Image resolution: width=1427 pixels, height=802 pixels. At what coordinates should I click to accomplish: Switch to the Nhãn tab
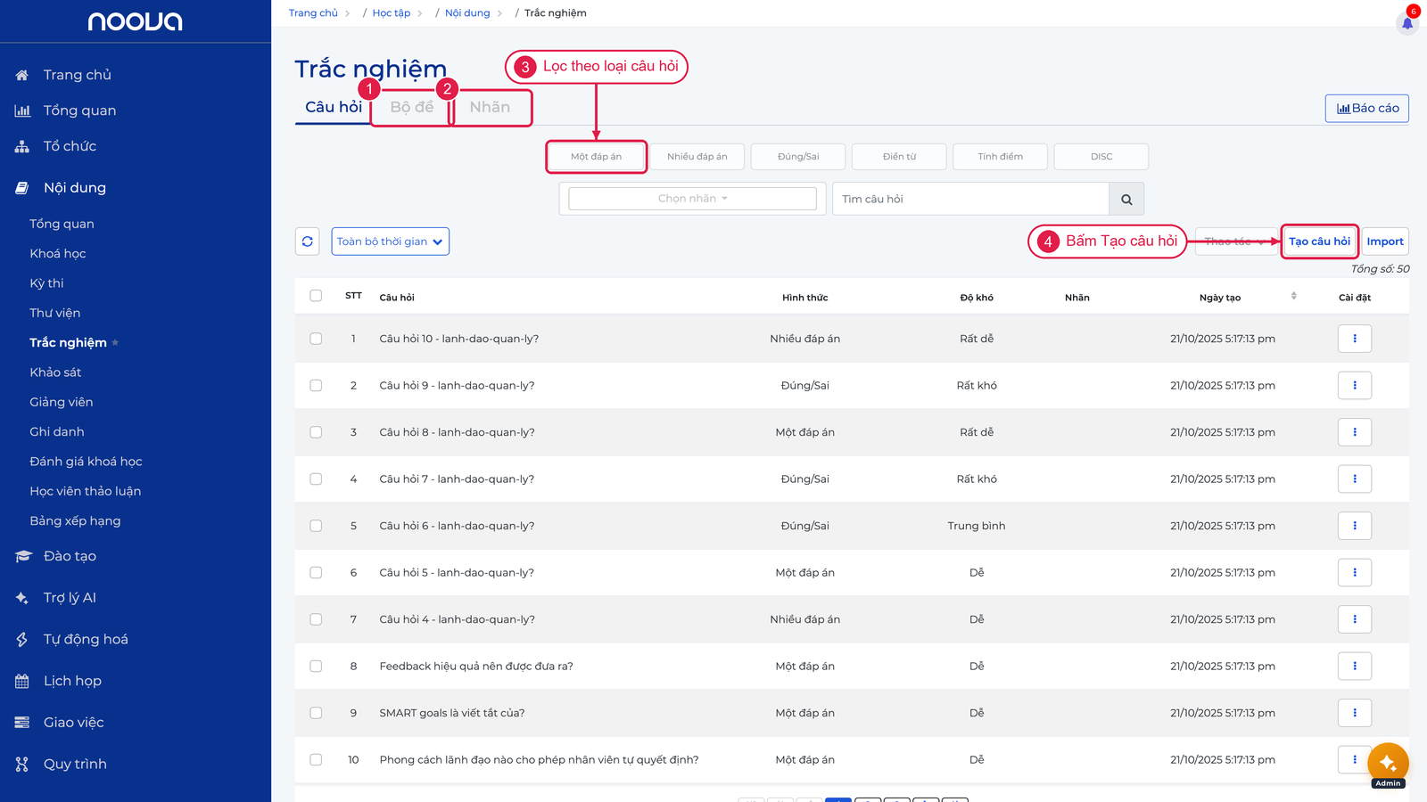pos(490,107)
